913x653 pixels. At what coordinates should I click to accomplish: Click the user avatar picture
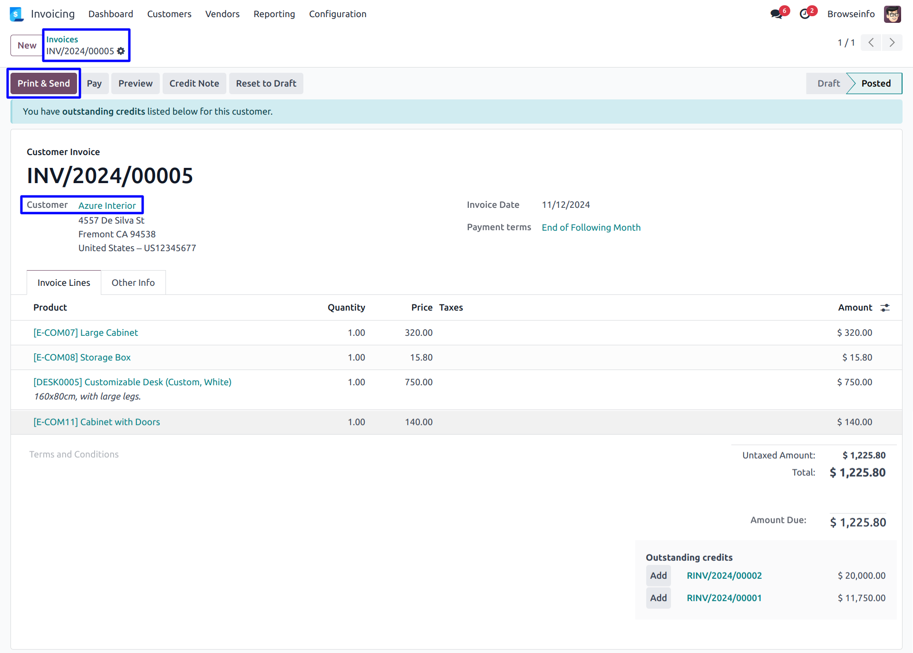tap(893, 14)
